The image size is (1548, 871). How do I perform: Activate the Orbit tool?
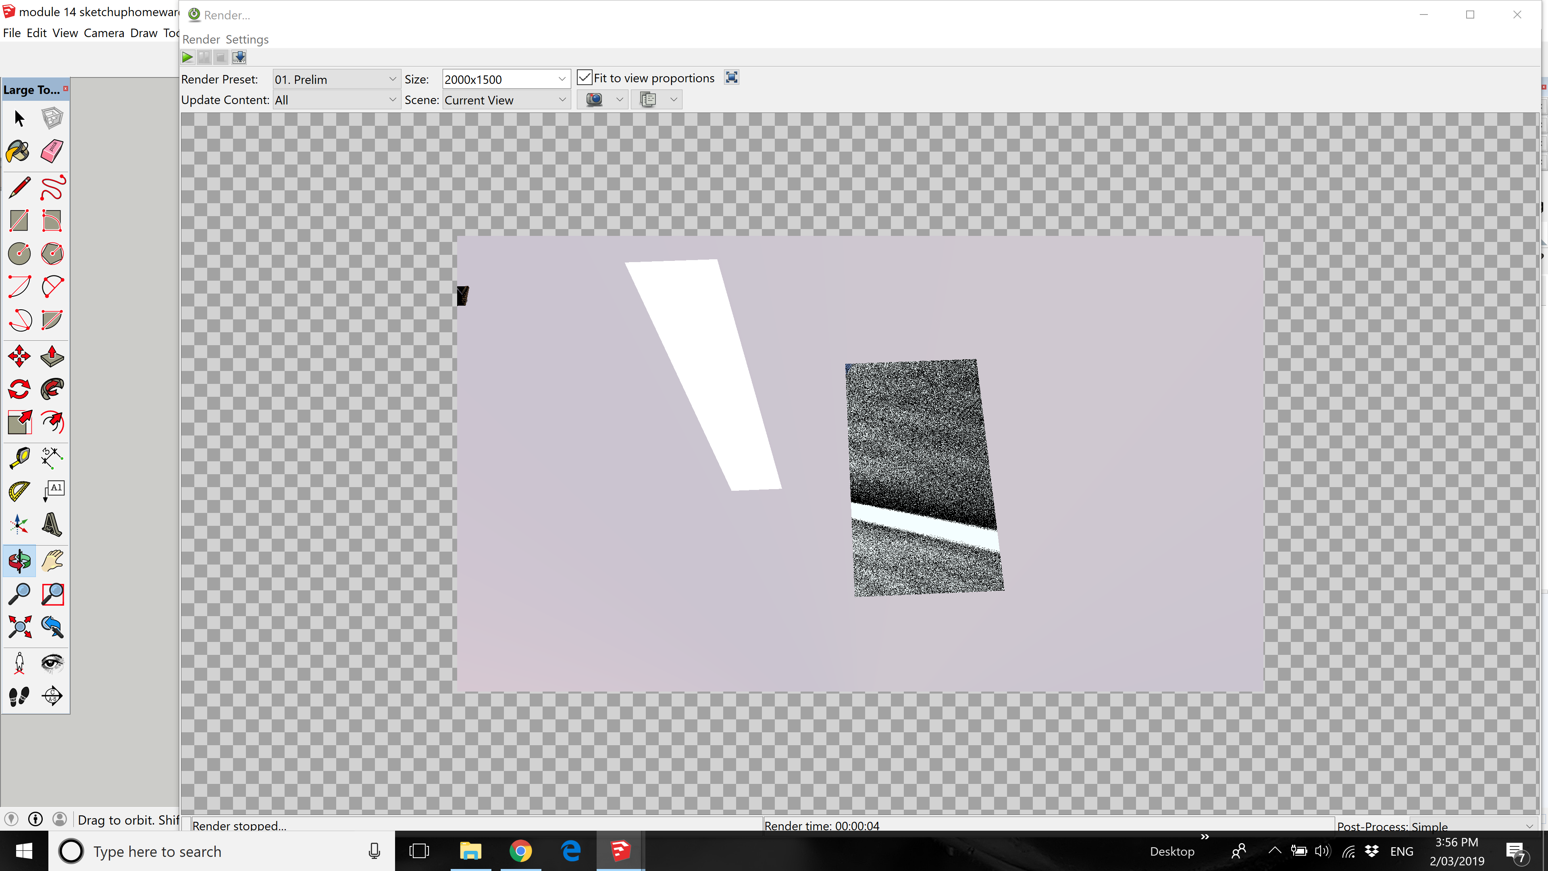click(19, 561)
